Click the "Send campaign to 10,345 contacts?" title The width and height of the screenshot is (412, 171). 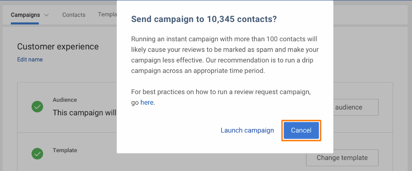[x=204, y=19]
